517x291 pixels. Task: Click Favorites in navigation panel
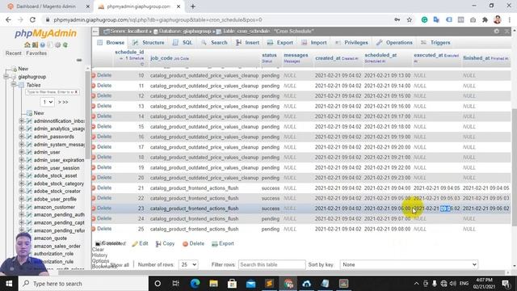[36, 53]
